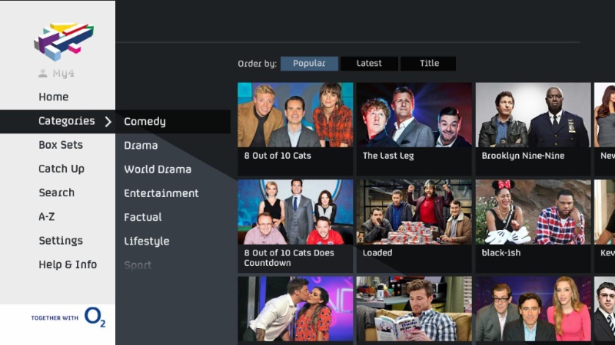Open black-ish show thumbnail

tap(534, 212)
